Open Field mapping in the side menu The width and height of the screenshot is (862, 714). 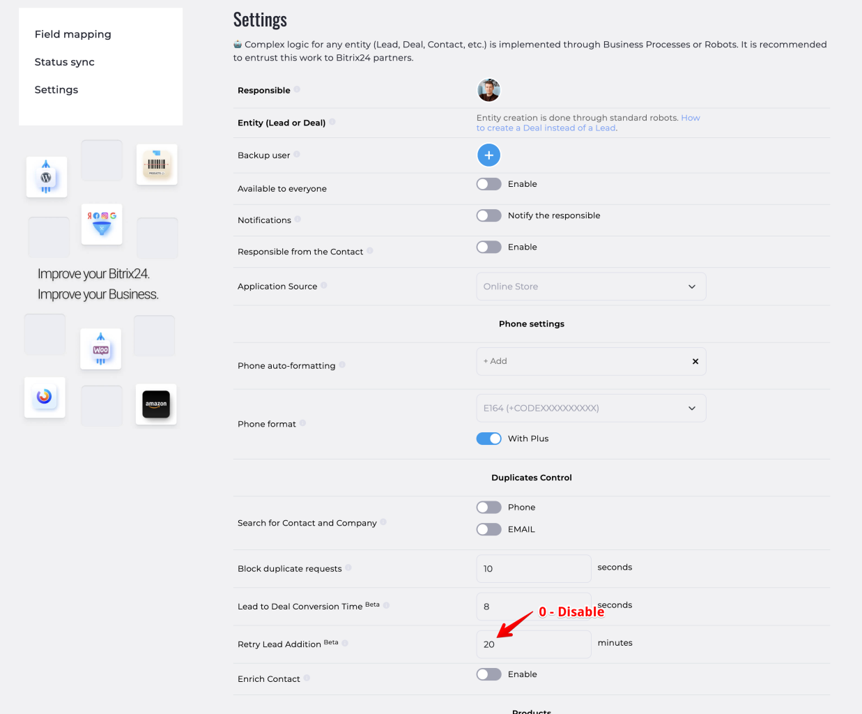coord(73,34)
